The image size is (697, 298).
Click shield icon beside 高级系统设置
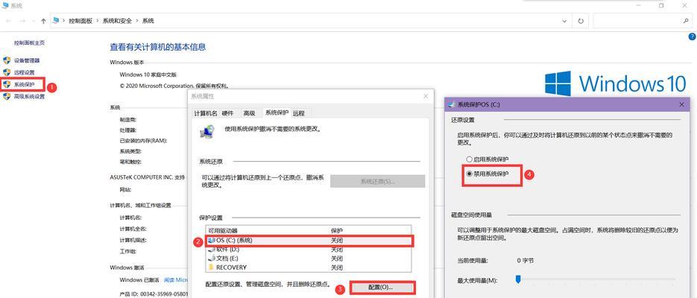pos(7,96)
